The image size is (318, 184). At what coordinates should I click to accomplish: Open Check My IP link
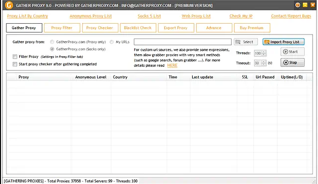[241, 16]
